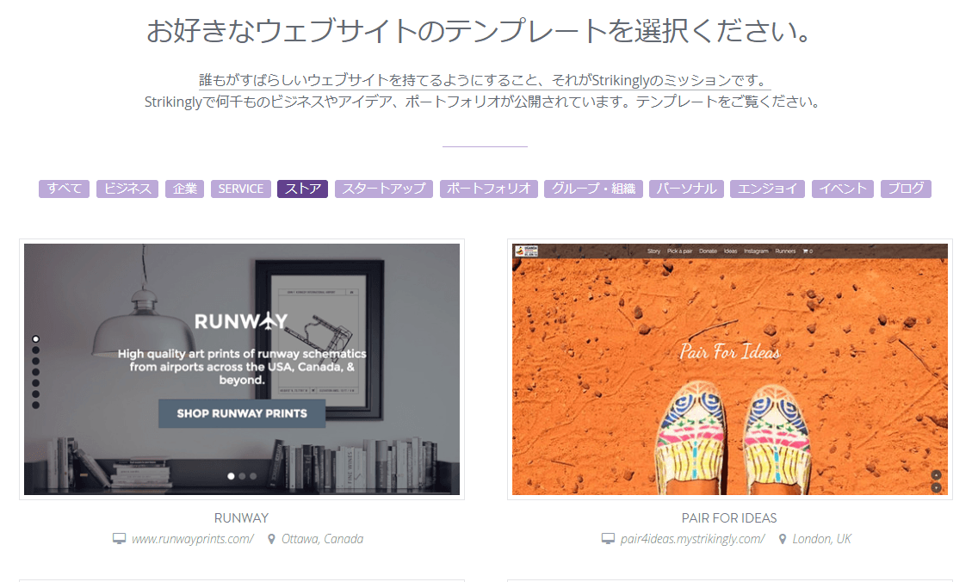
Task: Select the すべて category filter
Action: (x=64, y=189)
